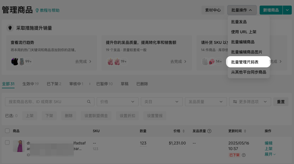Expand the 发品质量 filter dropdown
The width and height of the screenshot is (294, 164).
point(206,102)
